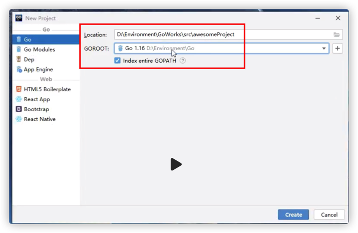Add a new GOROOT SDK with plus

coord(337,49)
